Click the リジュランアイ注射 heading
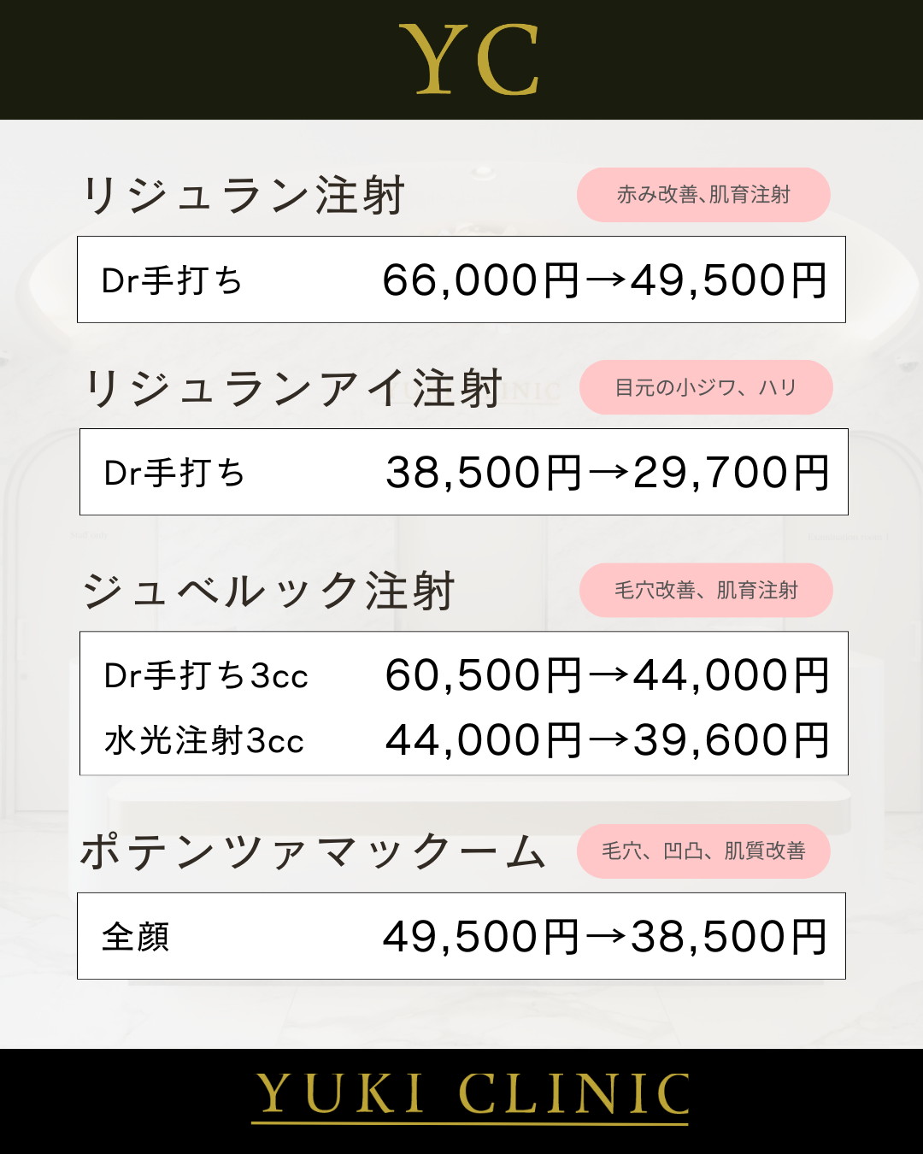The height and width of the screenshot is (1154, 923). [293, 388]
